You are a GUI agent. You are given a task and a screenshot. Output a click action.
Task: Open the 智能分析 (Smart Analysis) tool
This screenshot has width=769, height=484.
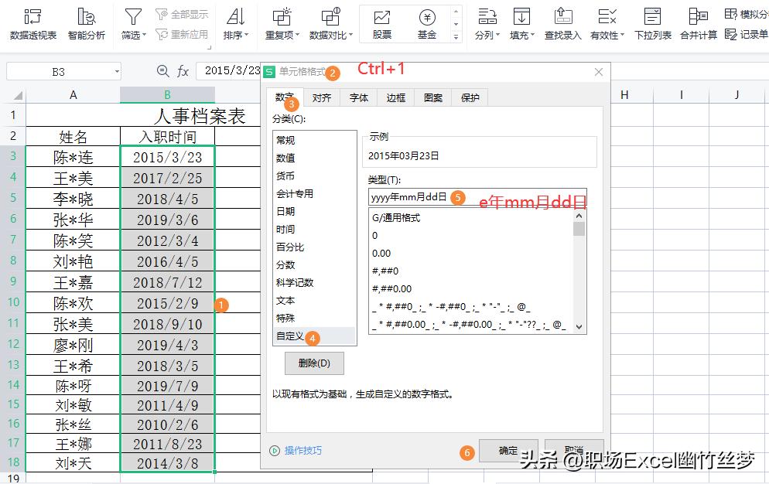87,23
